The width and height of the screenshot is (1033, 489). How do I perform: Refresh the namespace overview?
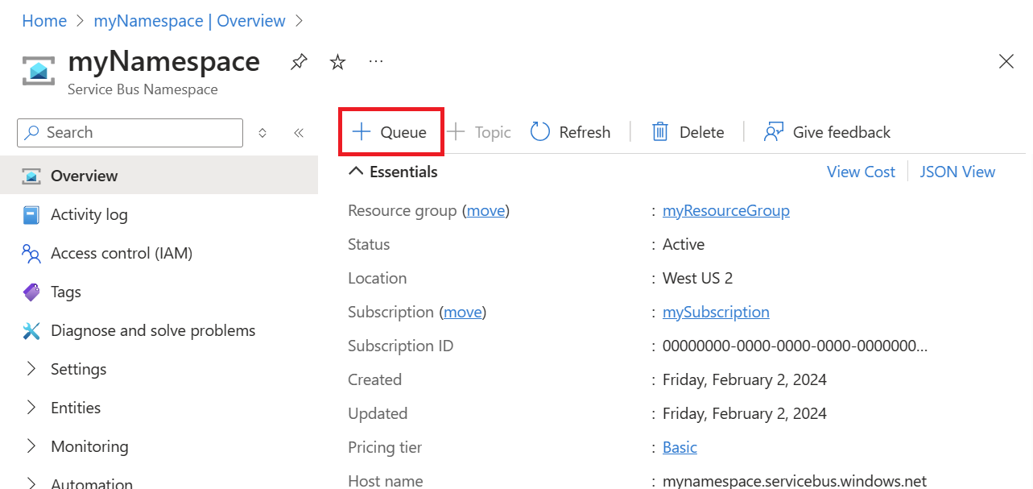571,131
